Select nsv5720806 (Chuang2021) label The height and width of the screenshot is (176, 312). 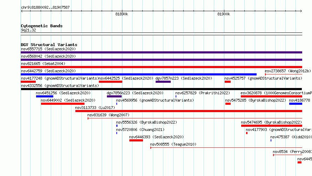[140, 130]
